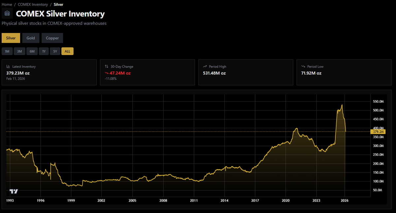Click the chart peak near 2026
Viewport: 396px width, 213px height.
[342, 105]
